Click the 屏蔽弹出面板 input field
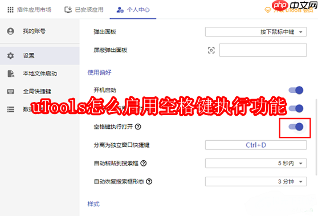 click(x=263, y=50)
